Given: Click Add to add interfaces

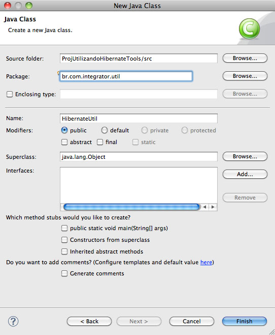Looking at the screenshot, I should (245, 174).
